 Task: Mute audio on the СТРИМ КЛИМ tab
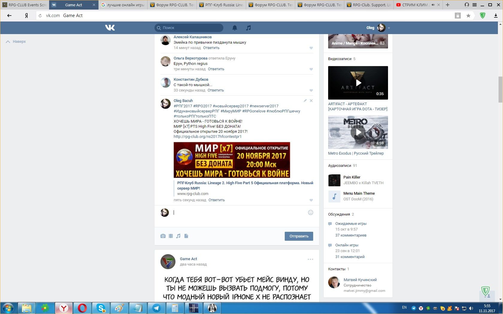433,5
